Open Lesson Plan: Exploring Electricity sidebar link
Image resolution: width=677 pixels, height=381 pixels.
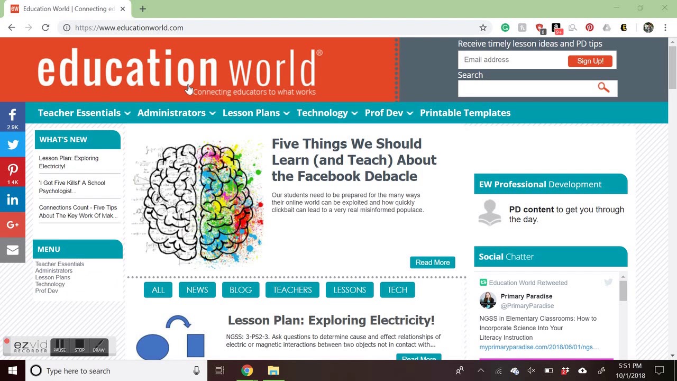click(68, 162)
